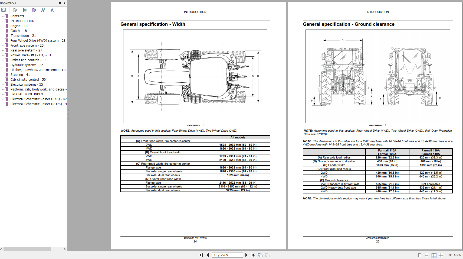Go to the previous page
The width and height of the screenshot is (463, 259).
(x=208, y=255)
